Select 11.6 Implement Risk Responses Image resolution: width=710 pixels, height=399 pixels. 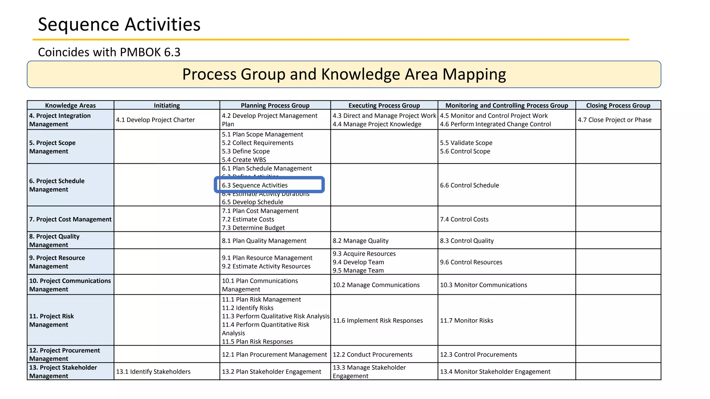point(378,320)
